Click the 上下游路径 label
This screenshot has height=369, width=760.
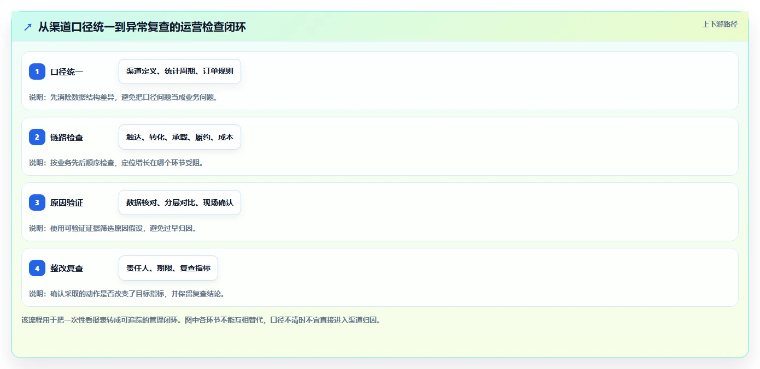720,24
